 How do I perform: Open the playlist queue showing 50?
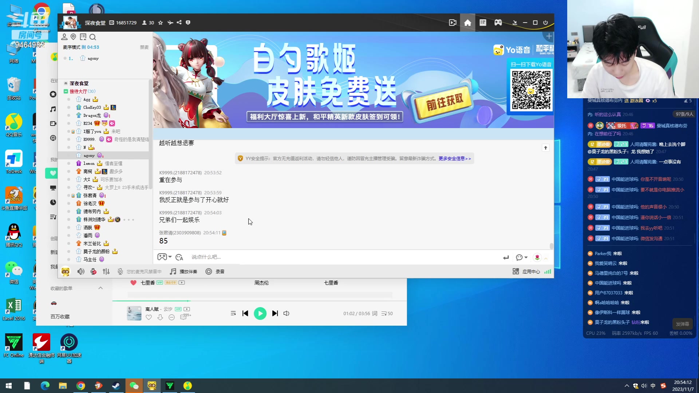click(387, 313)
